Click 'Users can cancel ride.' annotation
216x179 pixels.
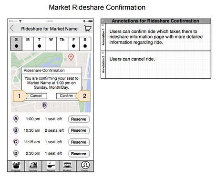click(x=132, y=59)
